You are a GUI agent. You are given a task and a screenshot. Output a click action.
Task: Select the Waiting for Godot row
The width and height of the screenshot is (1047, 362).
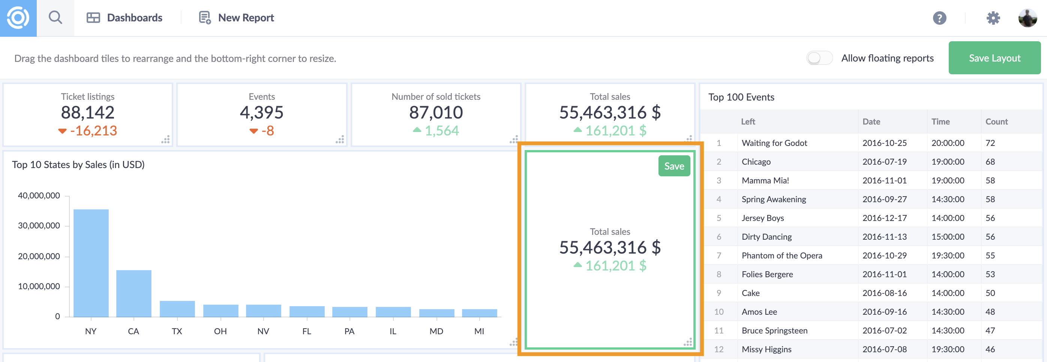(871, 143)
